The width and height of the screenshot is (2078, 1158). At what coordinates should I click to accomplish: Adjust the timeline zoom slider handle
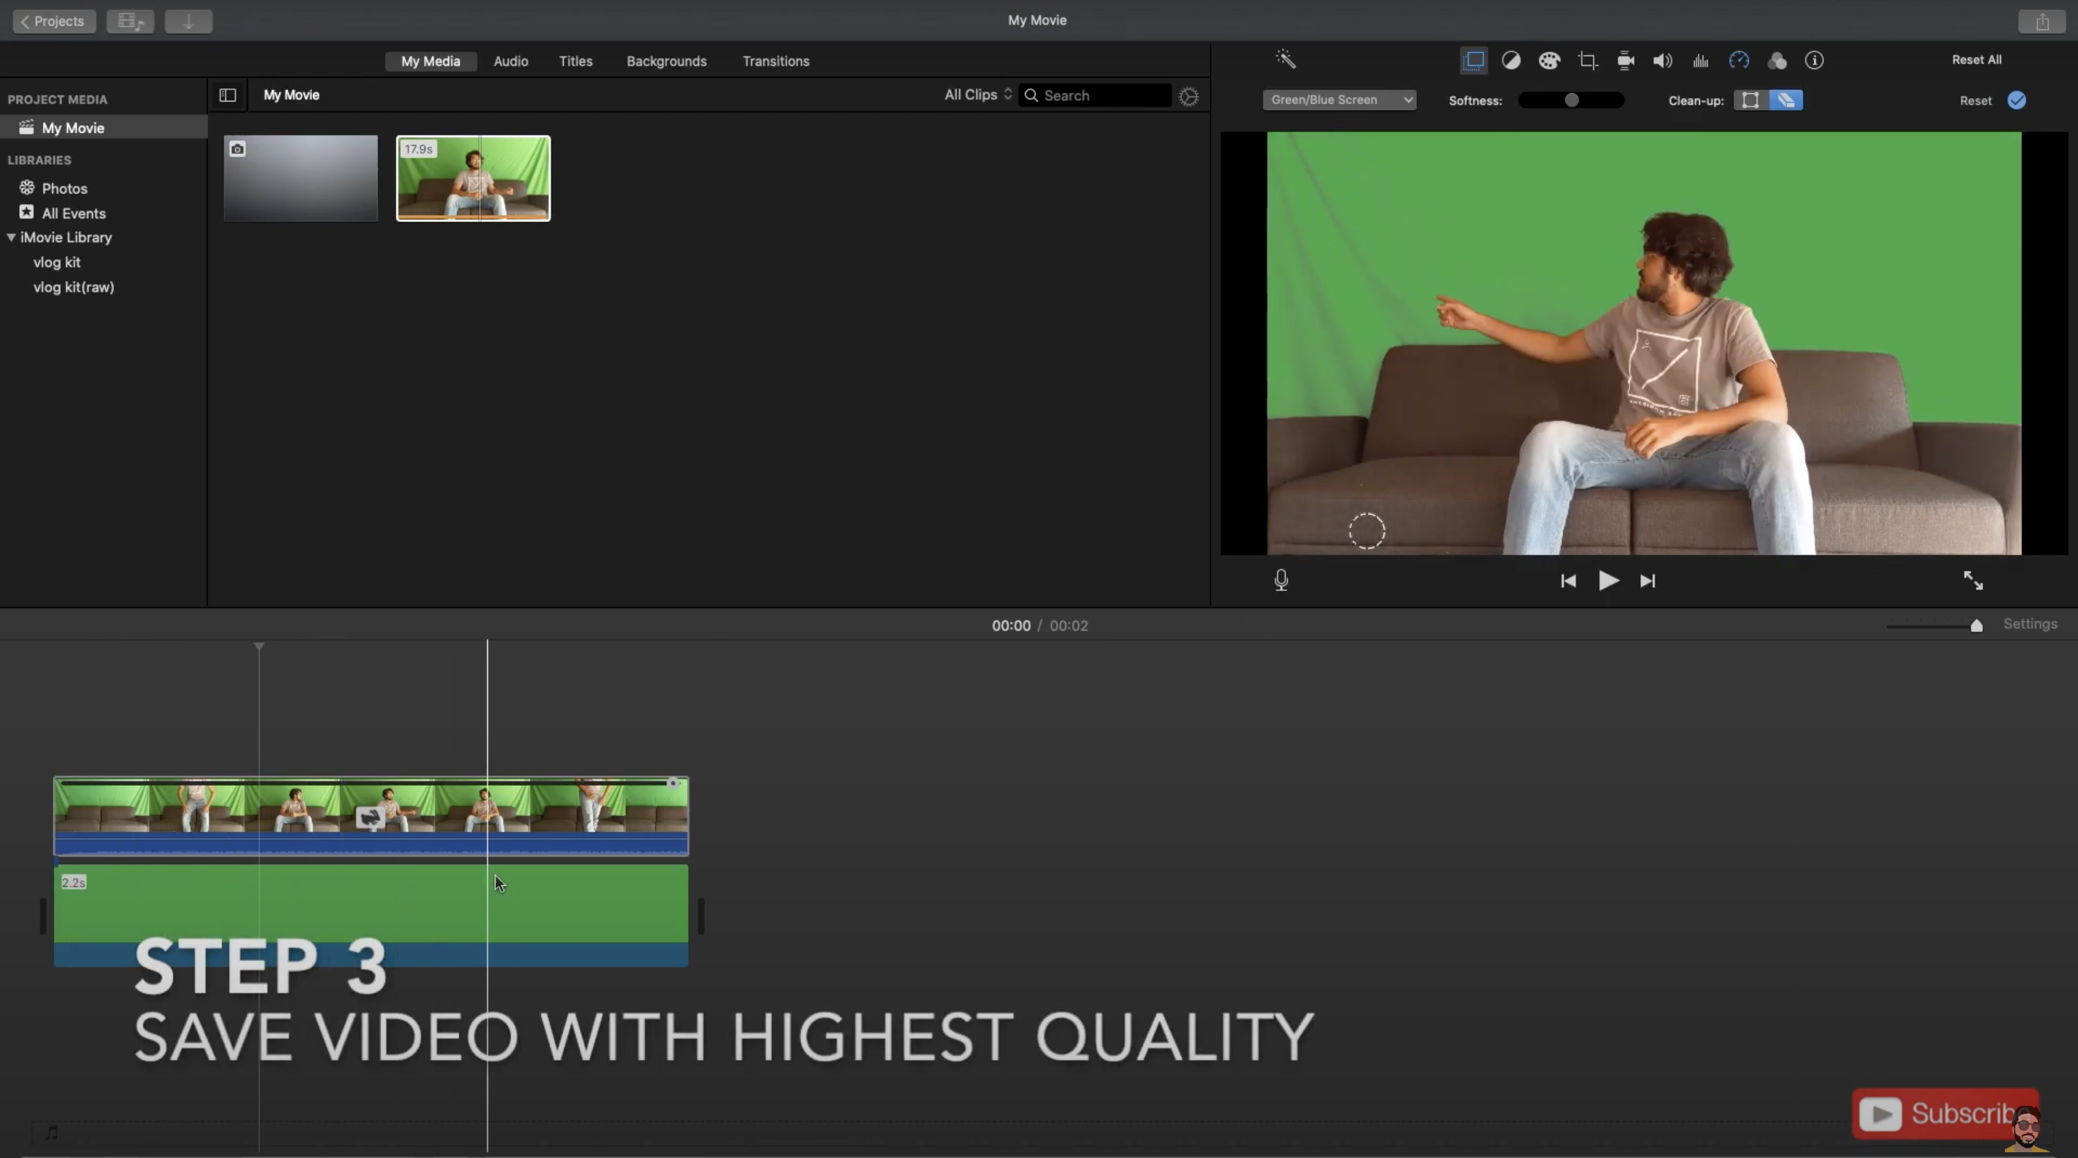click(x=1975, y=626)
